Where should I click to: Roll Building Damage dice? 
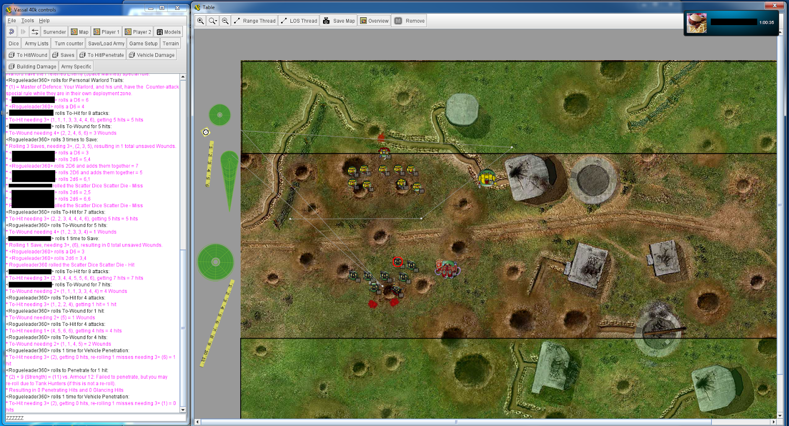pyautogui.click(x=33, y=66)
